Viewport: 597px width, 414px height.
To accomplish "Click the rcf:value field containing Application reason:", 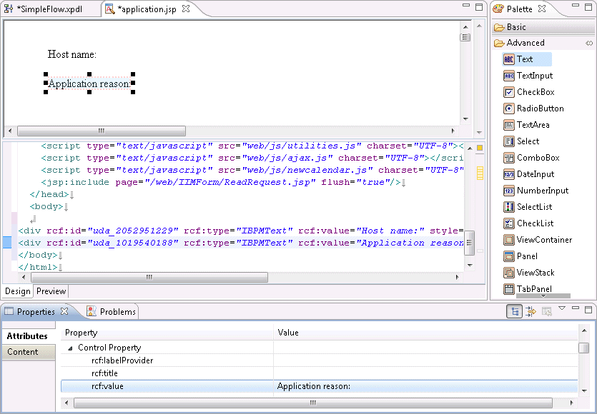I will 425,387.
